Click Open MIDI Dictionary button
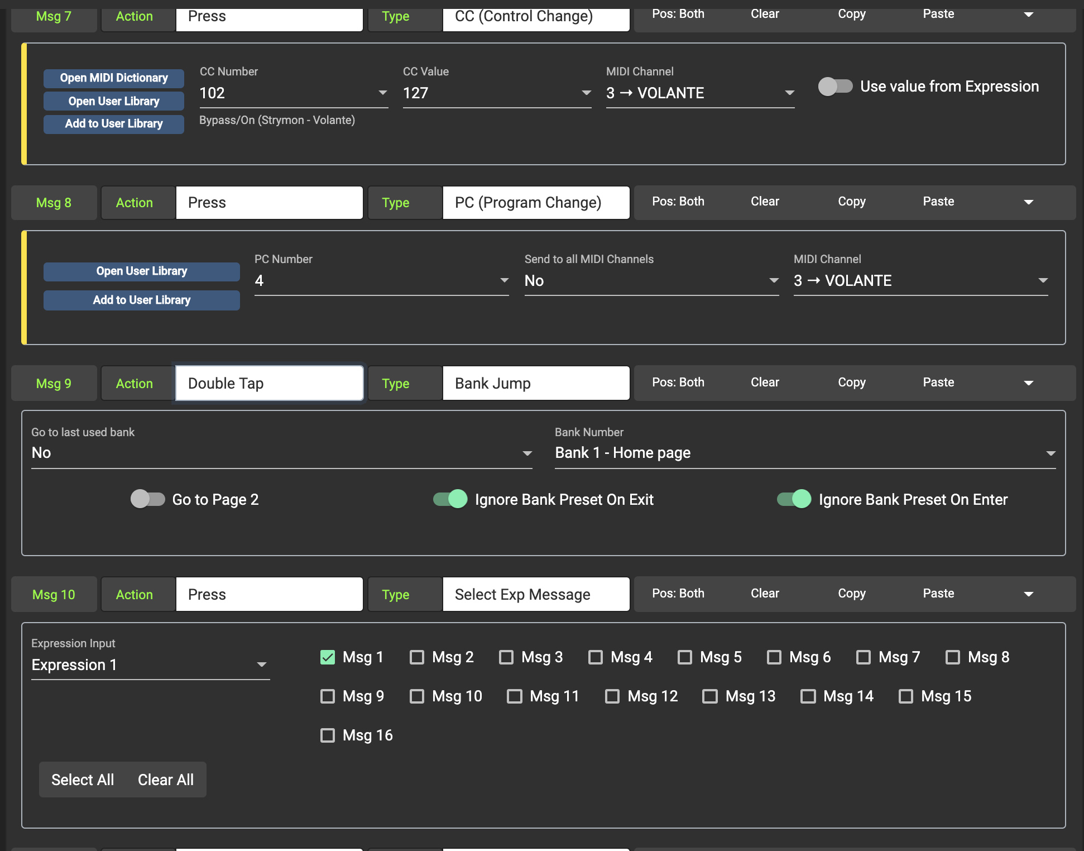This screenshot has width=1084, height=851. pyautogui.click(x=114, y=78)
